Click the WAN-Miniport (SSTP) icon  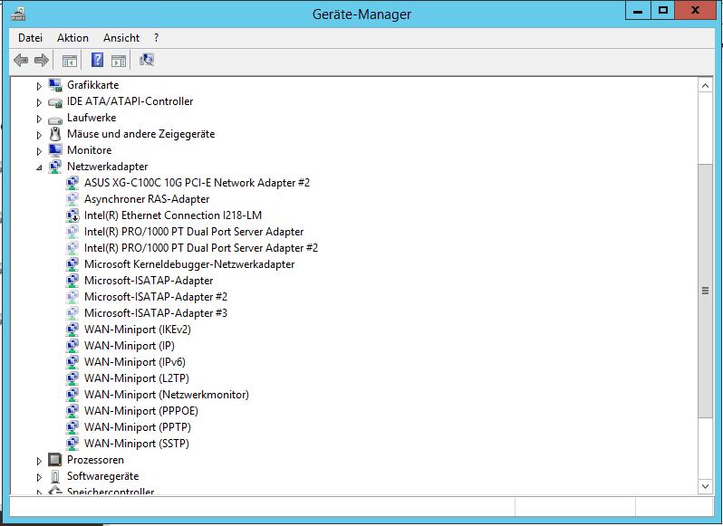(72, 444)
